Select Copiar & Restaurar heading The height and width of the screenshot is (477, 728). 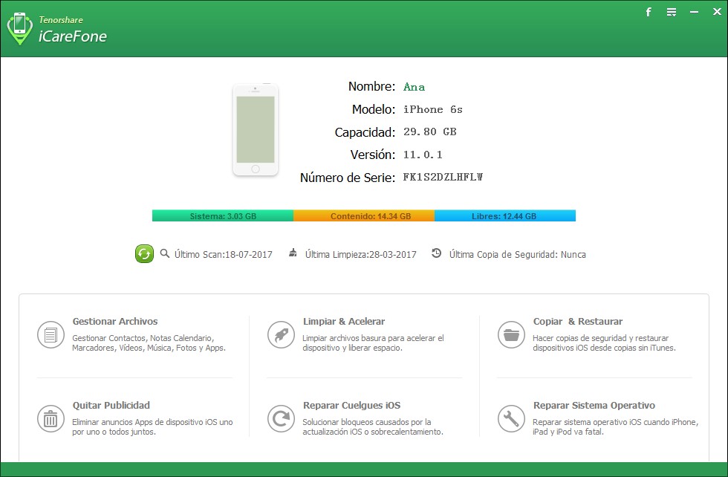(x=578, y=322)
